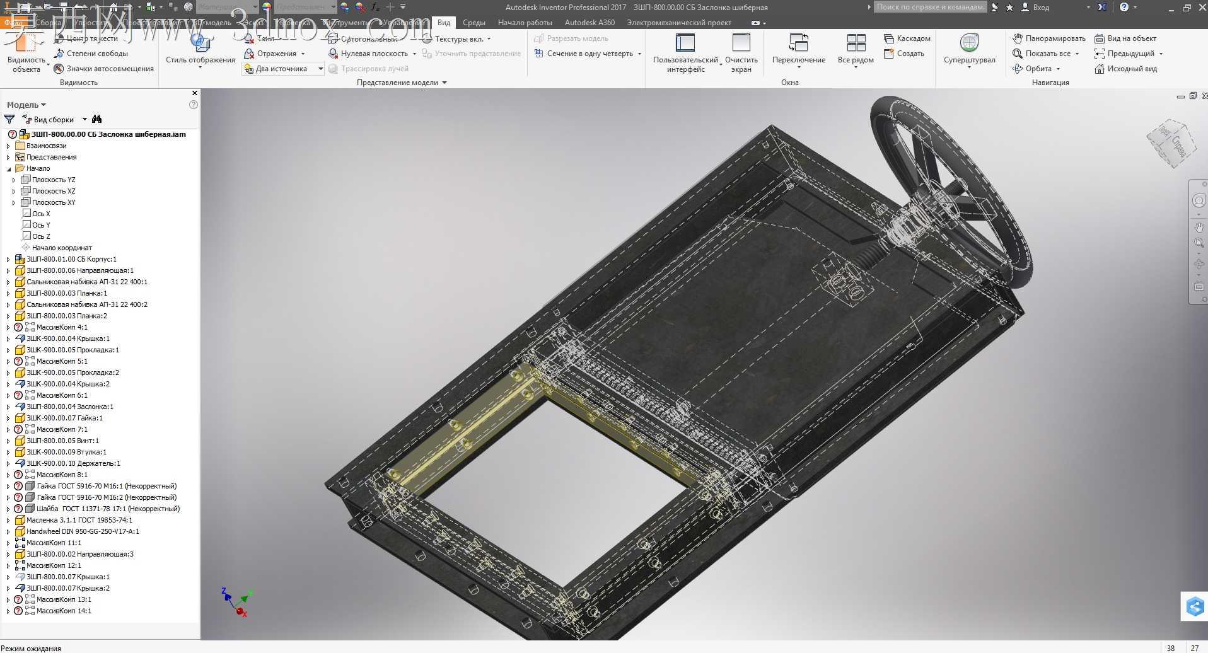Click the appearance color wheel in the top toolbar
The image size is (1208, 653).
pyautogui.click(x=267, y=7)
